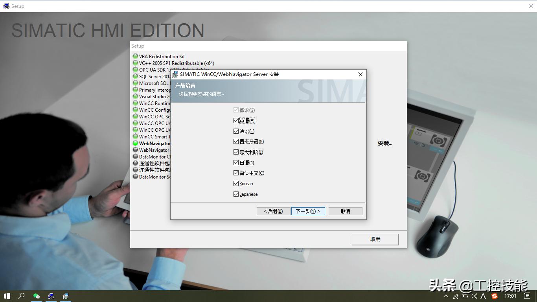Click the 下一步(N) button to proceed
Screen dimensions: 537x302
click(x=308, y=211)
